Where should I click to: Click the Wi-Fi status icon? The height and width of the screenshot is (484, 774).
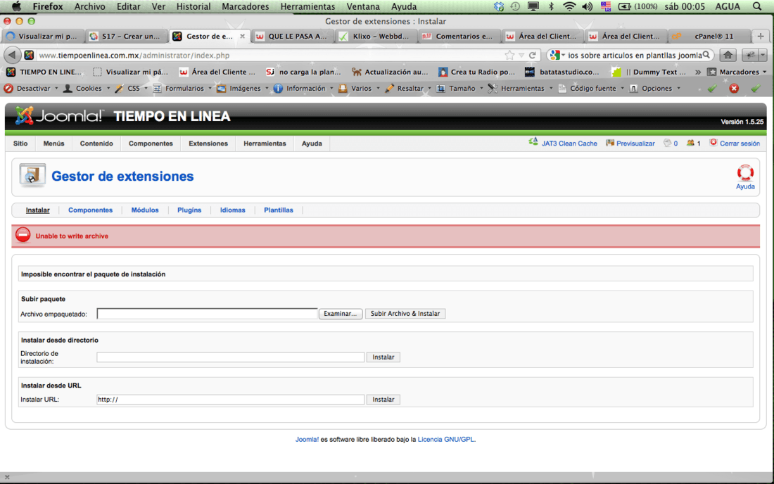click(569, 6)
